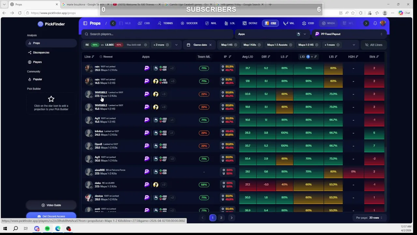Go to next page arrow in pagination

tap(232, 218)
